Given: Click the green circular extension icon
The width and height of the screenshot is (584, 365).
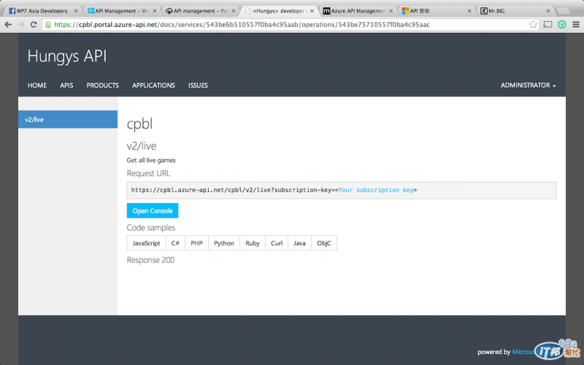Looking at the screenshot, I should click(561, 25).
